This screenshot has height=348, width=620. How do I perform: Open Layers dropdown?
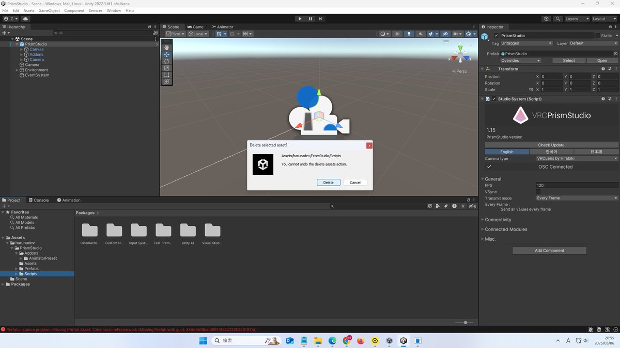coord(577,19)
